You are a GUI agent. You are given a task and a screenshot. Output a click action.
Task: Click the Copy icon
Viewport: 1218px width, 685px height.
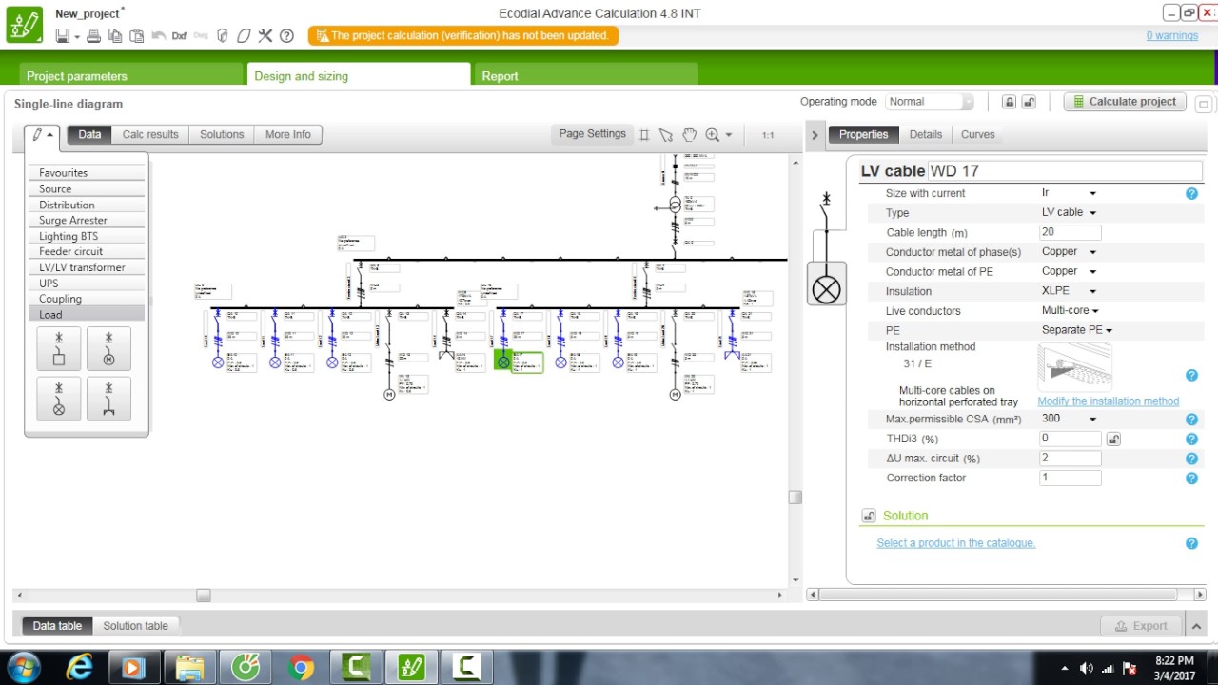115,36
